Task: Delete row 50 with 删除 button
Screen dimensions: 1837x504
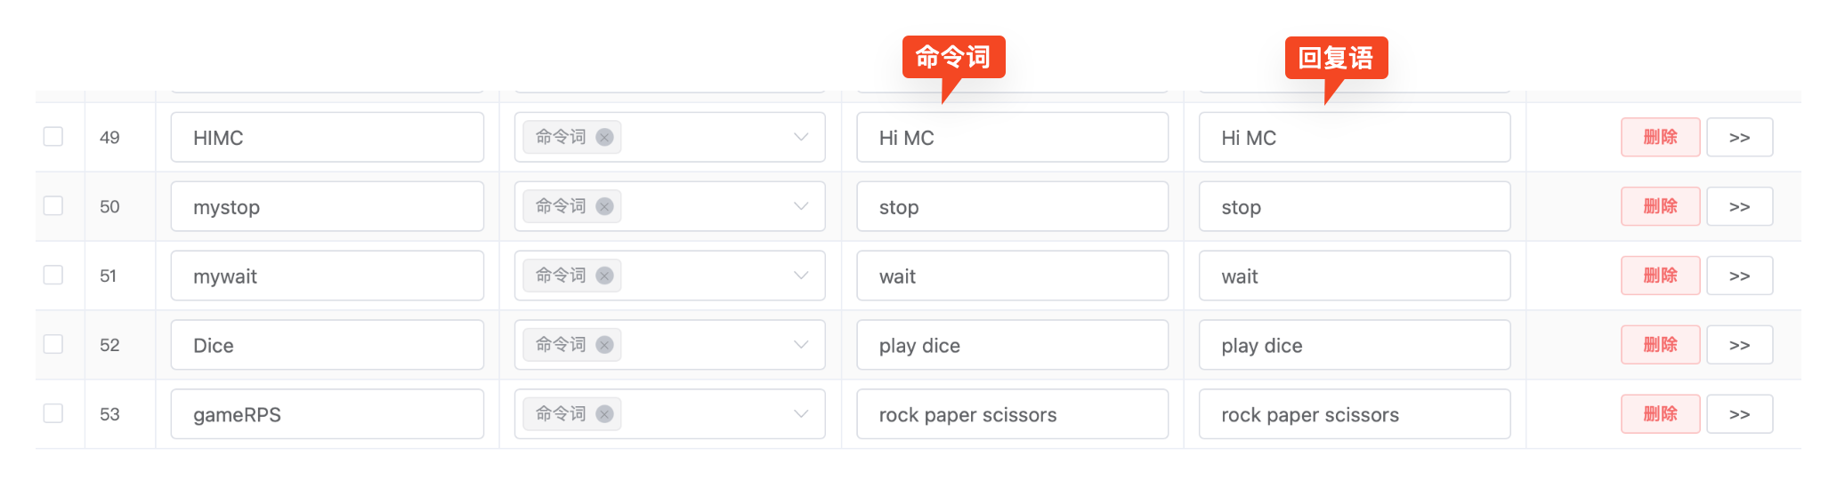Action: (x=1660, y=206)
